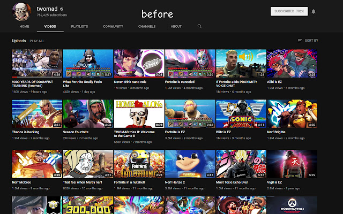The image size is (343, 214).
Task: Click the title 'Fortnite is EZ'
Action: point(175,132)
